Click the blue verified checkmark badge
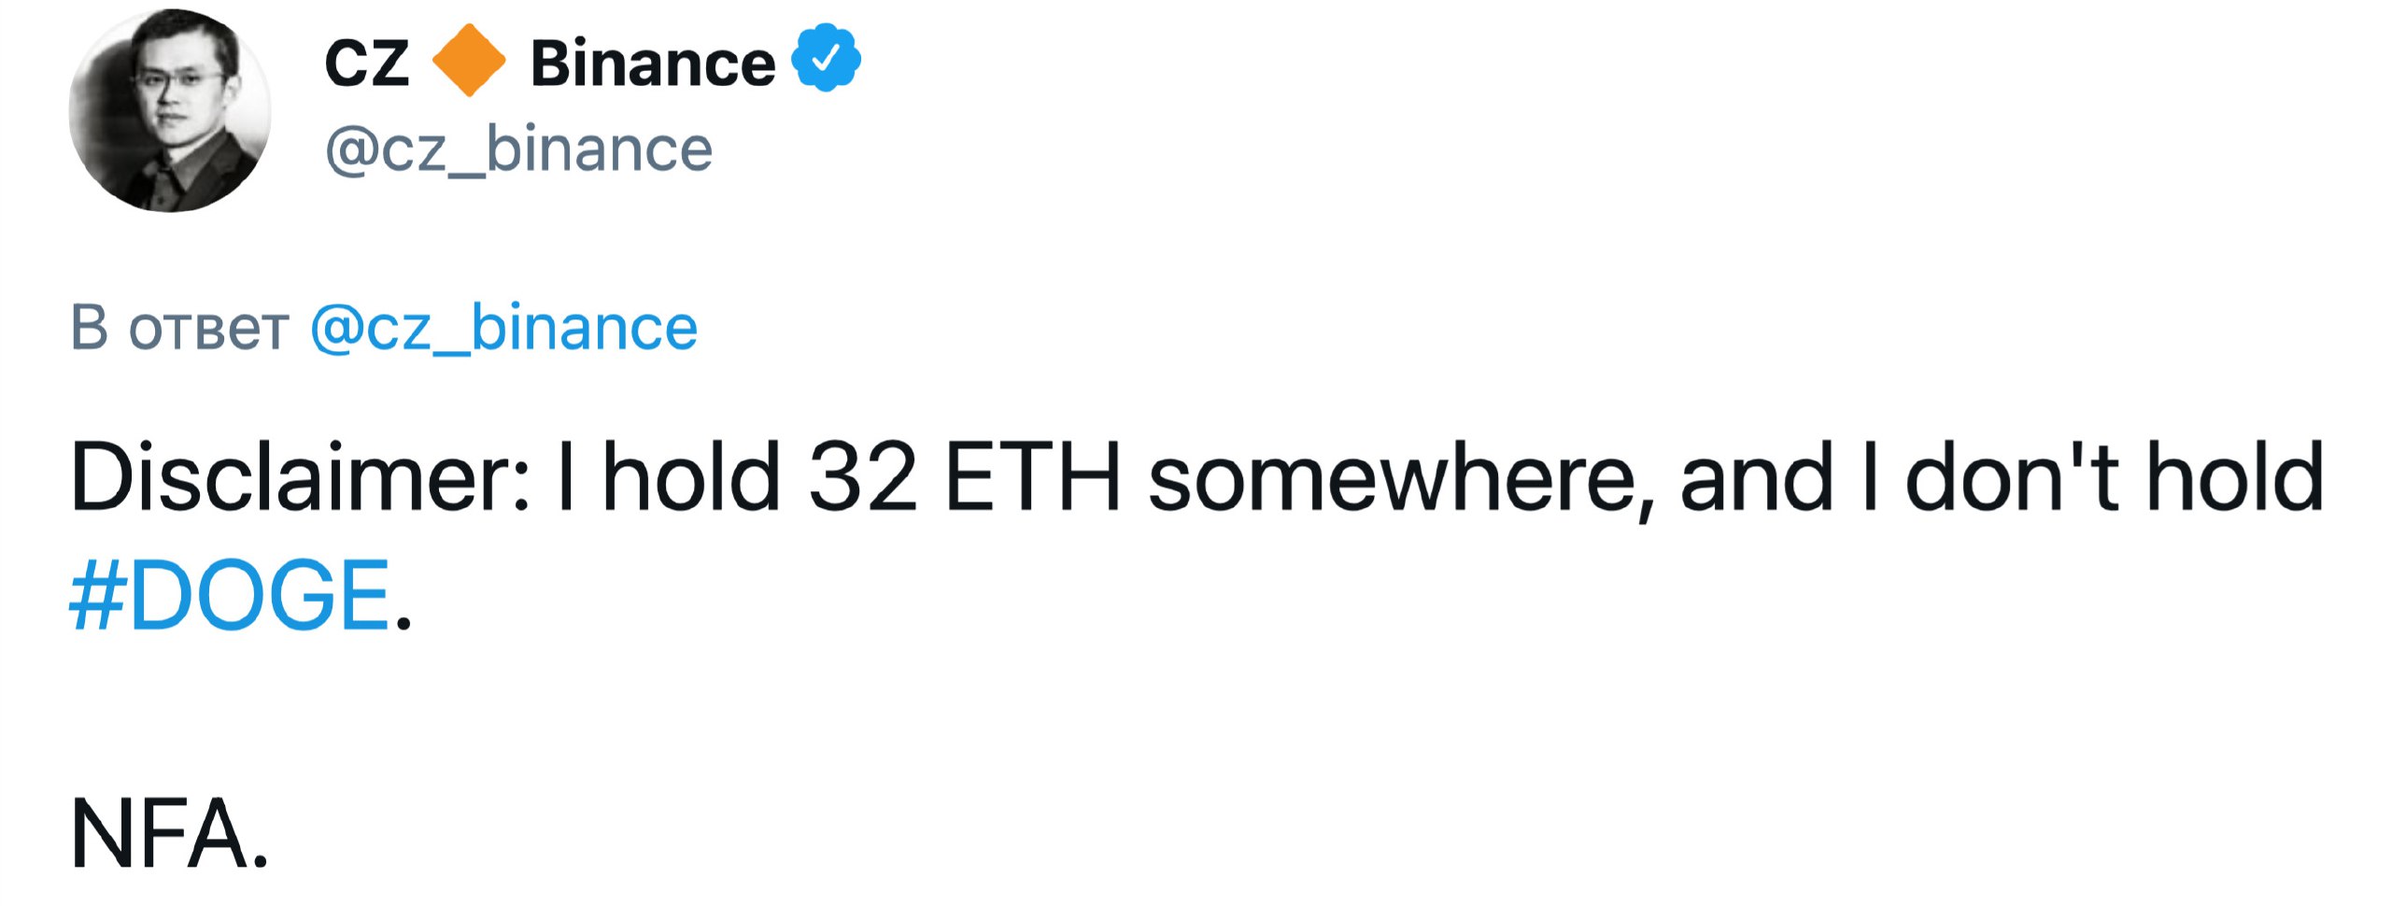 point(826,59)
